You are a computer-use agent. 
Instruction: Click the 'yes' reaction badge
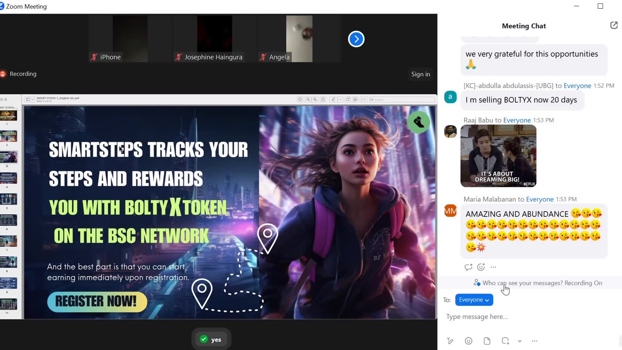click(x=211, y=339)
